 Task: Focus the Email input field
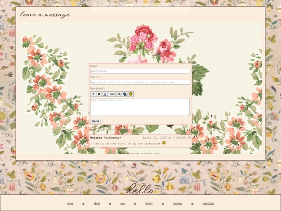140,82
